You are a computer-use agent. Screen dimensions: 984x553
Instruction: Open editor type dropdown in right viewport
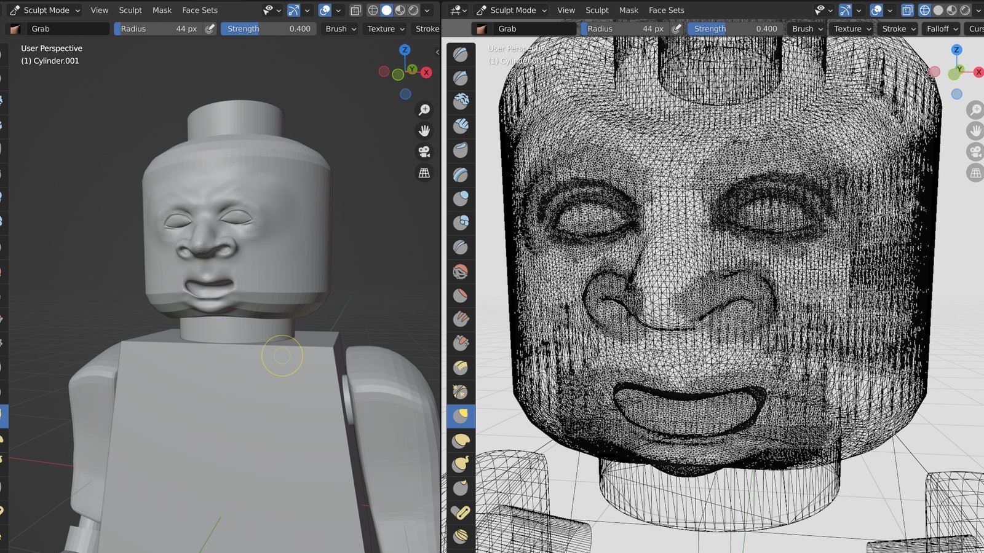[x=458, y=10]
